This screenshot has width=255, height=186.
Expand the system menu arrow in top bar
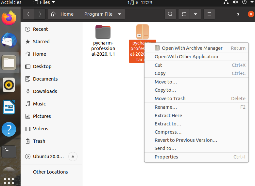point(252,2)
